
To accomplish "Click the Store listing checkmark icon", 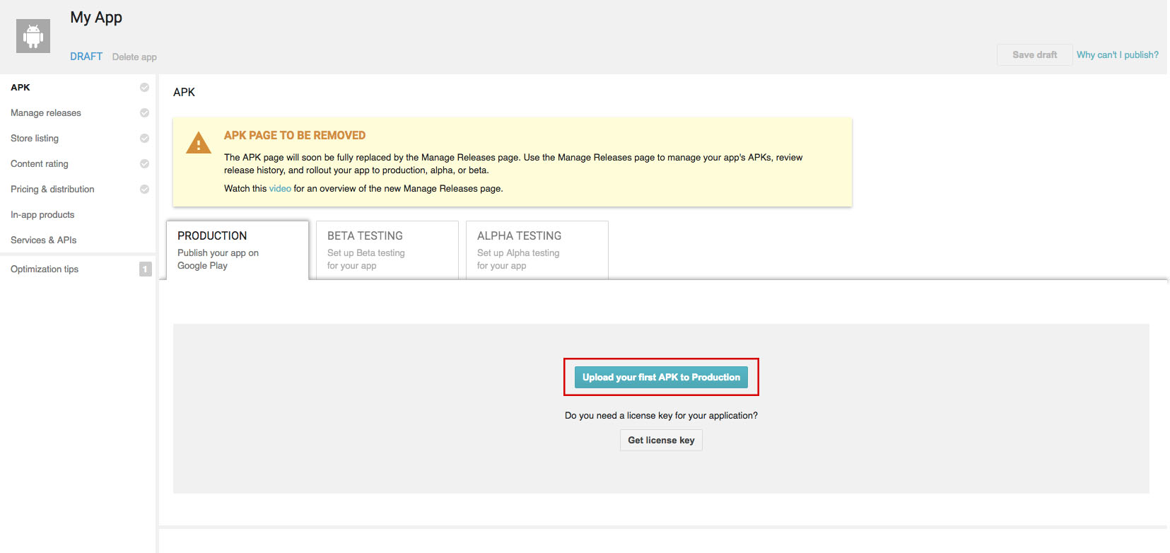I will (144, 139).
